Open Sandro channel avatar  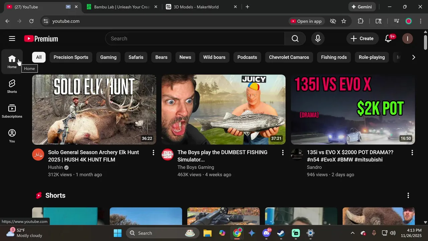297,155
